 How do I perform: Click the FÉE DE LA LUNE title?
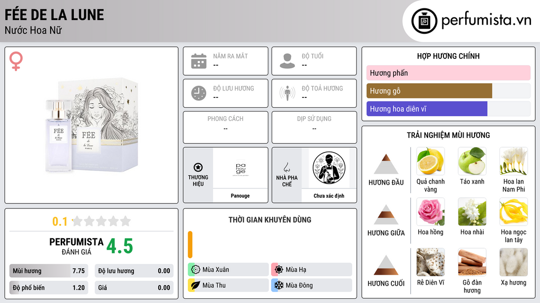pyautogui.click(x=54, y=15)
